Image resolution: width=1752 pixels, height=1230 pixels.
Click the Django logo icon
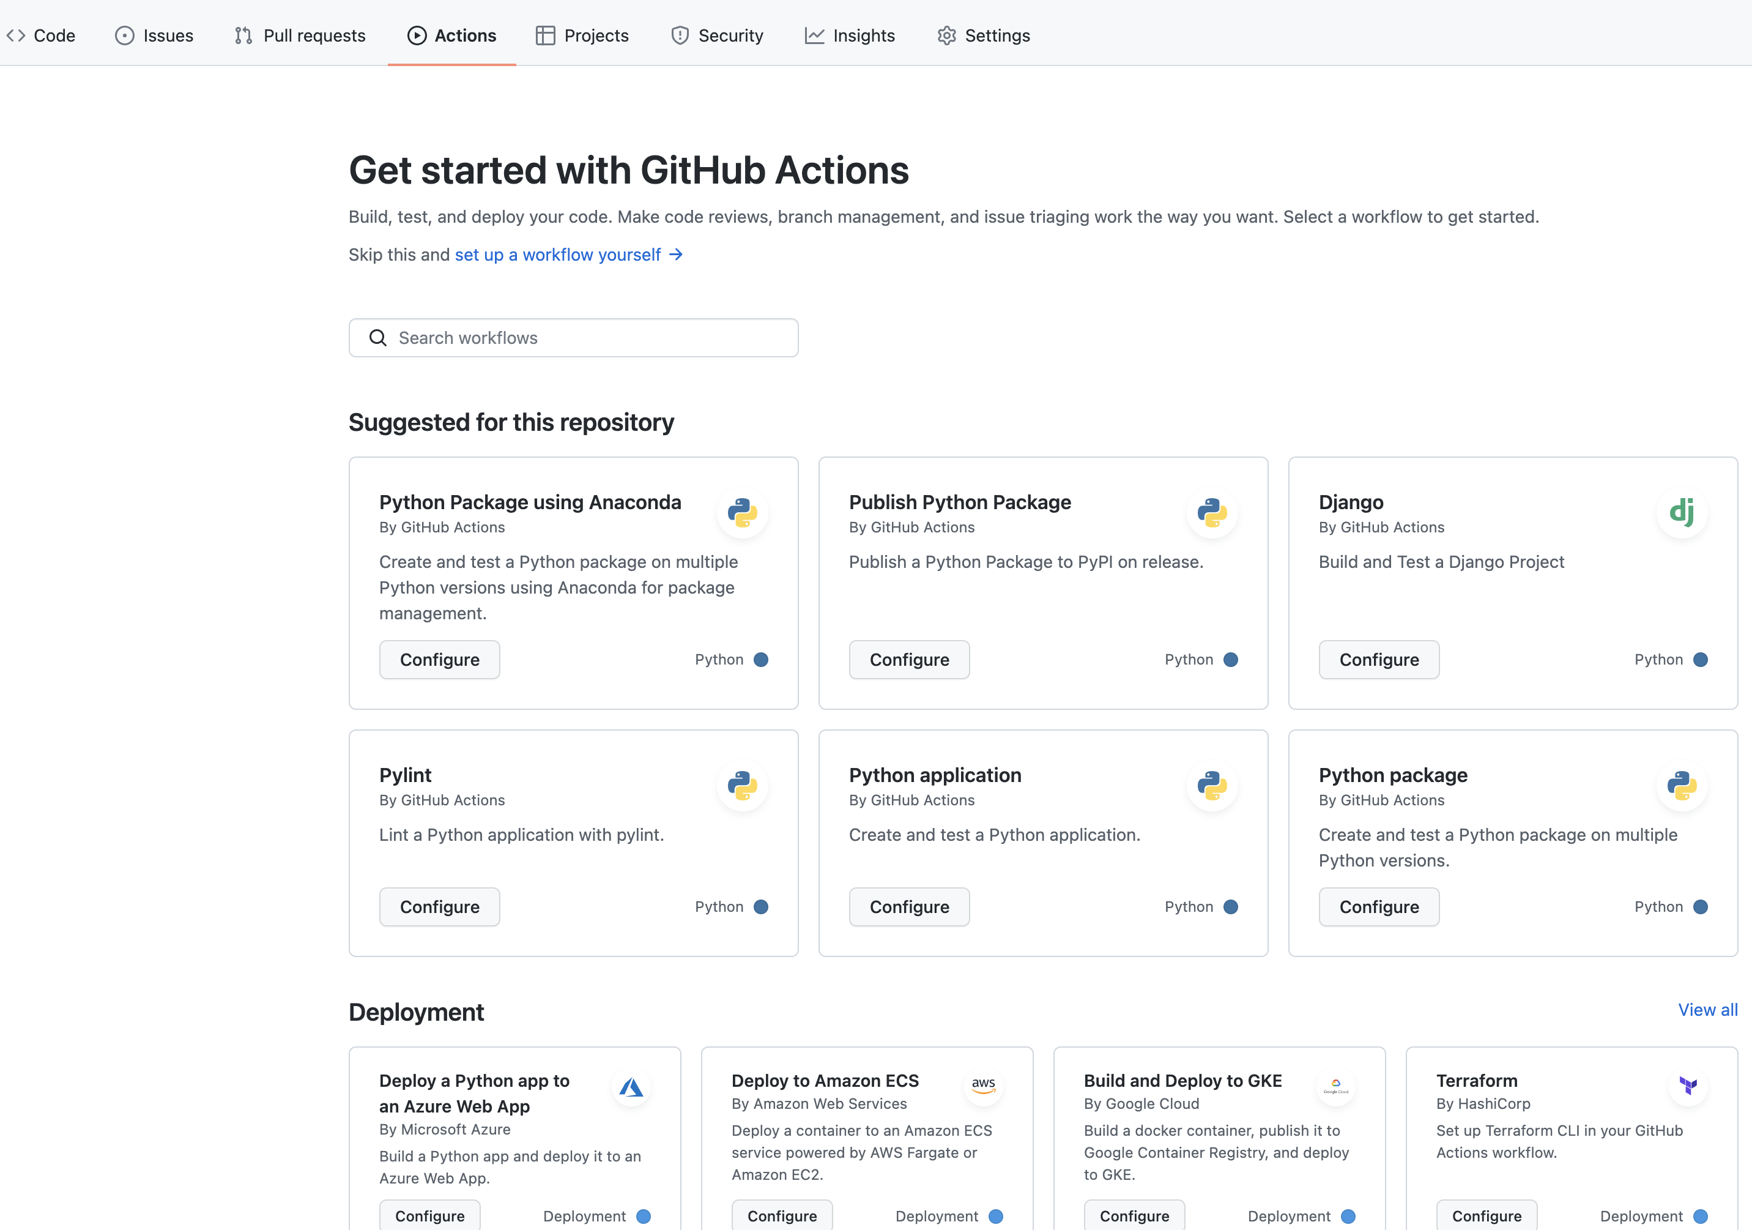[1681, 512]
